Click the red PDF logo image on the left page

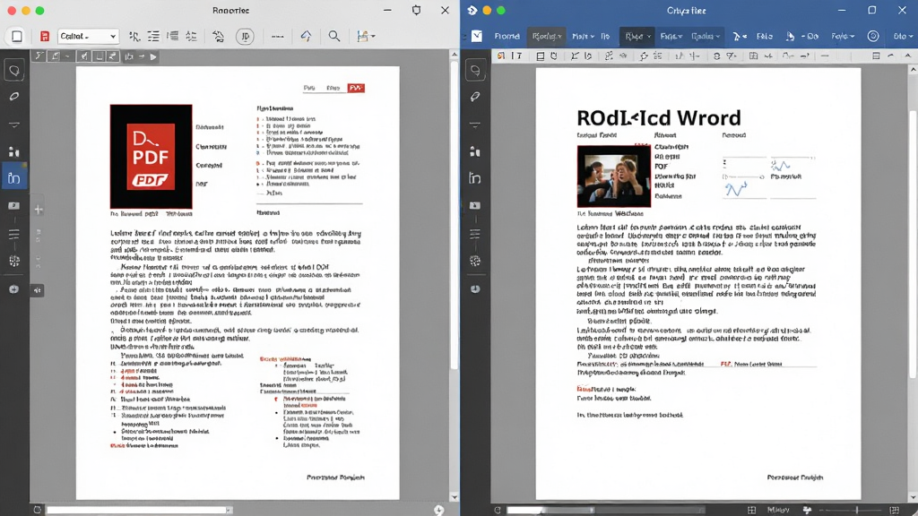pyautogui.click(x=151, y=156)
